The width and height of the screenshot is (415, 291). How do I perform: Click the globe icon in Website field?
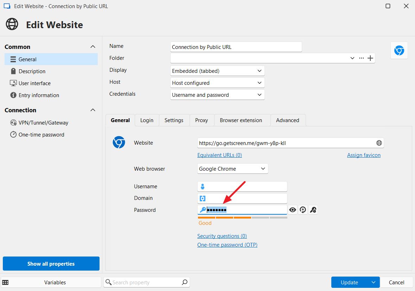[379, 143]
